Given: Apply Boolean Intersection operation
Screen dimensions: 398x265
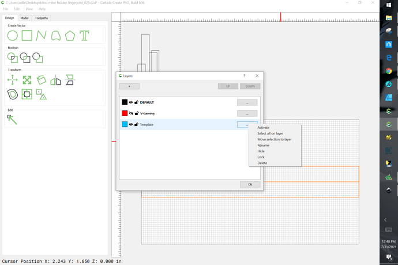Looking at the screenshot, I should [25, 58].
